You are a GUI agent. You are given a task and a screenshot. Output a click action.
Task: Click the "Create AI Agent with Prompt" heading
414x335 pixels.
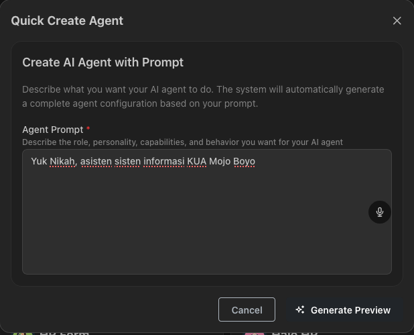pos(102,62)
